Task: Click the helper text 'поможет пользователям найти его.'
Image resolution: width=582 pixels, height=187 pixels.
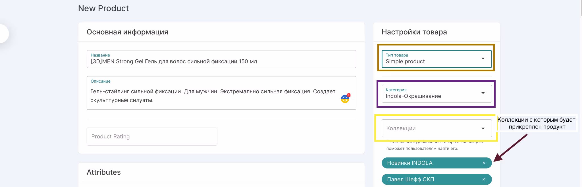Action: pyautogui.click(x=422, y=148)
